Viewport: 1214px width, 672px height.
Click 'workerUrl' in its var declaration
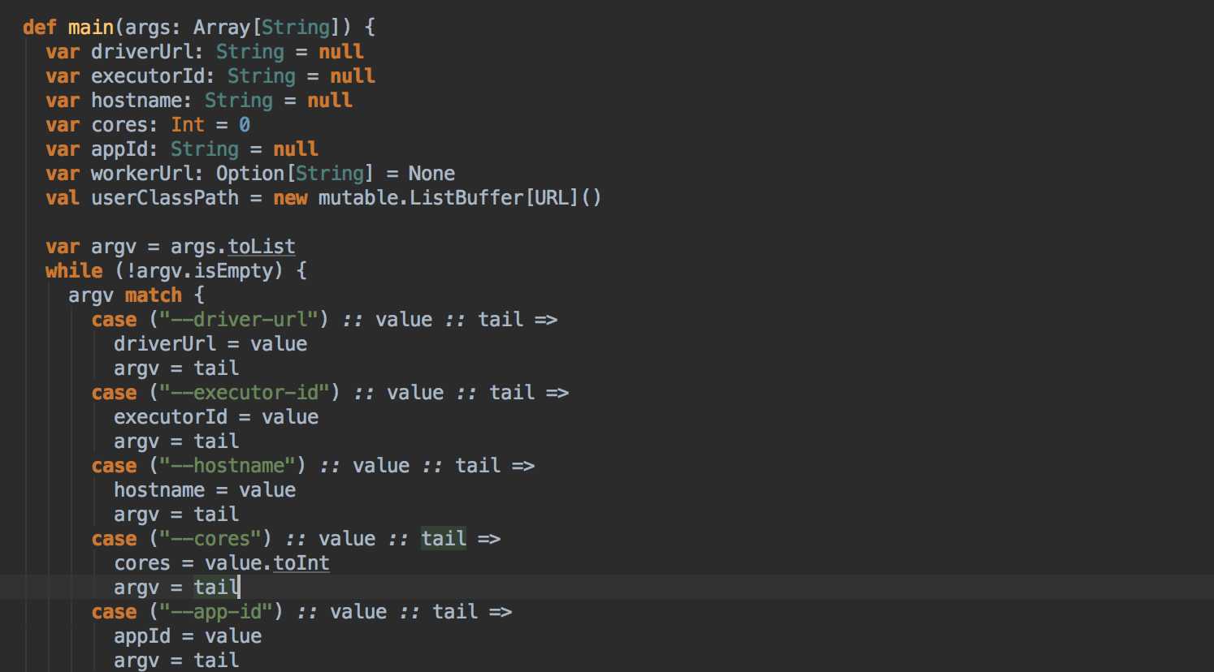point(142,174)
